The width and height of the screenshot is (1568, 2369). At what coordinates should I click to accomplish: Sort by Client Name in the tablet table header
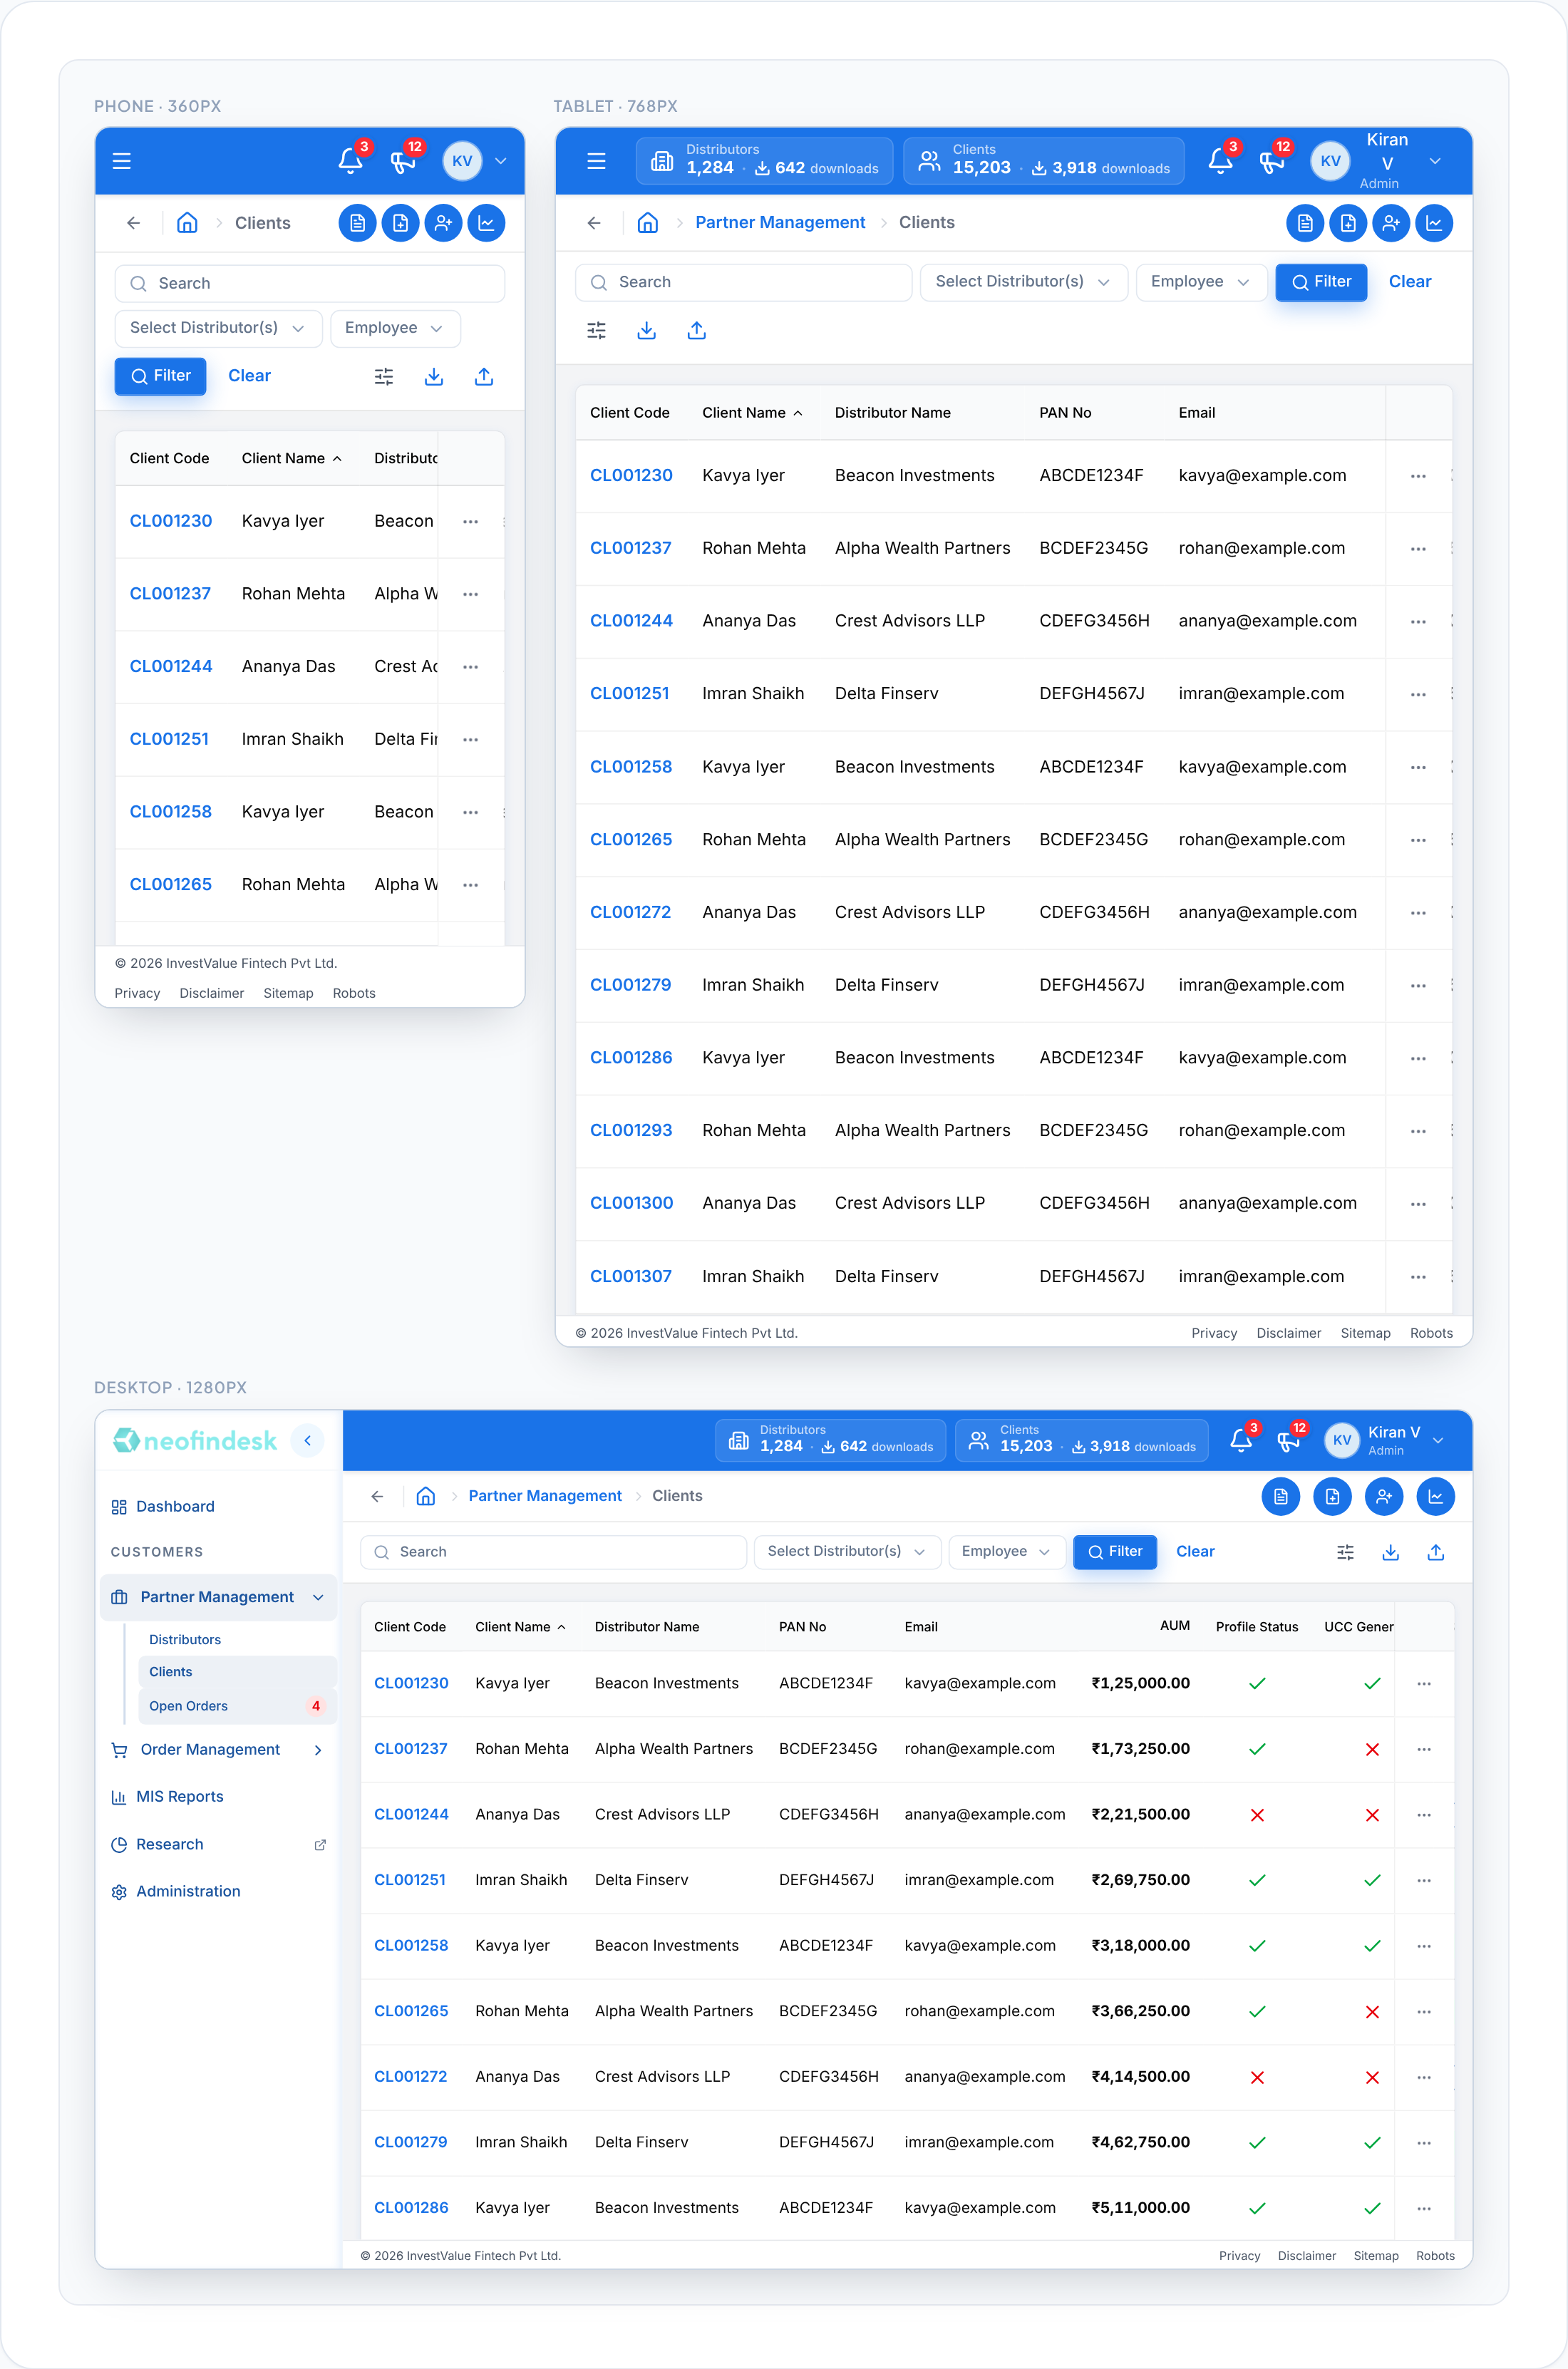click(752, 413)
